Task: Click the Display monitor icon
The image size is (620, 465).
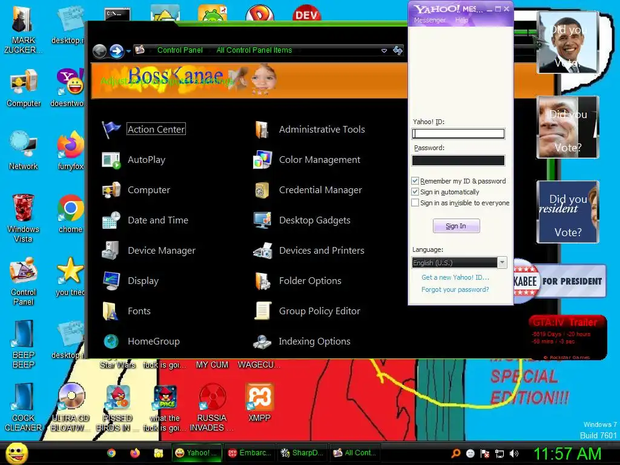Action: (111, 281)
